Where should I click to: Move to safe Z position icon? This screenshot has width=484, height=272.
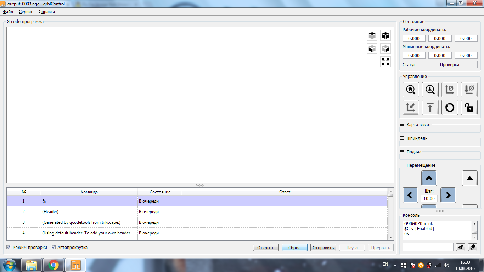(x=430, y=107)
